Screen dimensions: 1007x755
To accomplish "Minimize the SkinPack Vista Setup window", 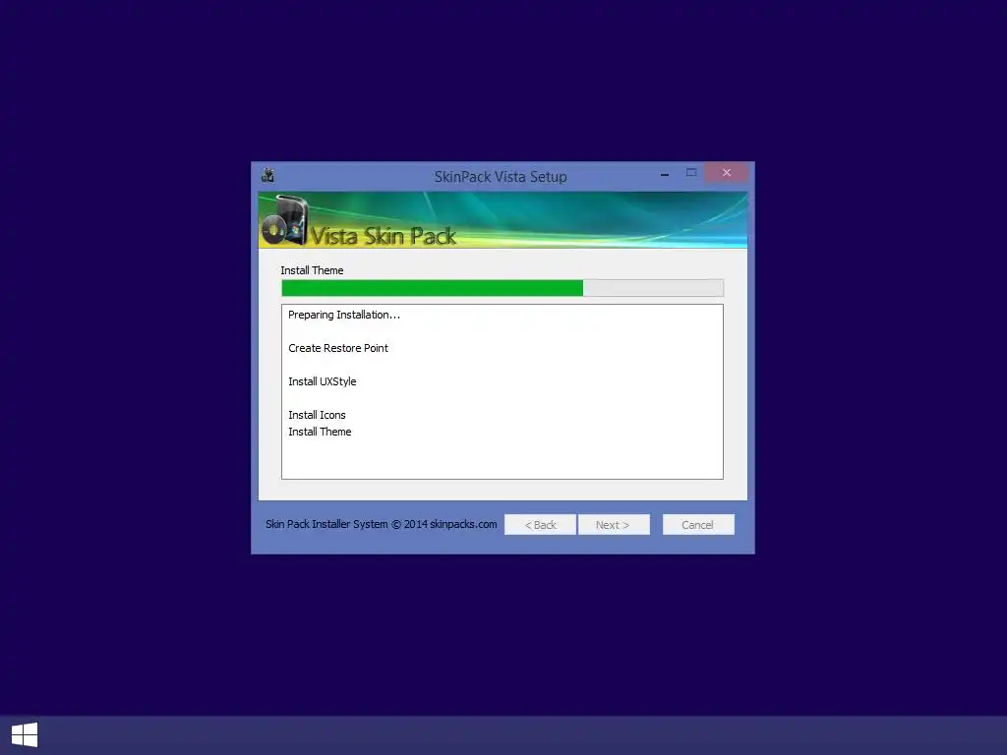I will [665, 173].
